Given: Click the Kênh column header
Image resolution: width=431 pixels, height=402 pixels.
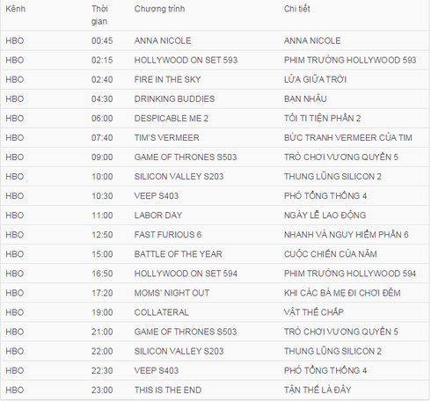Looking at the screenshot, I should [16, 9].
